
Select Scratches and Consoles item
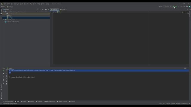12,22
